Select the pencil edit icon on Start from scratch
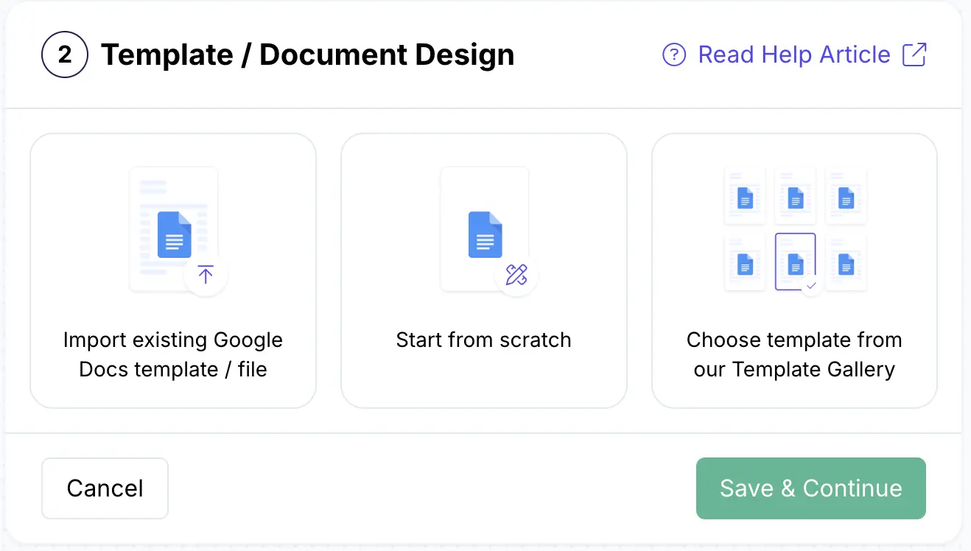This screenshot has height=551, width=971. point(517,275)
